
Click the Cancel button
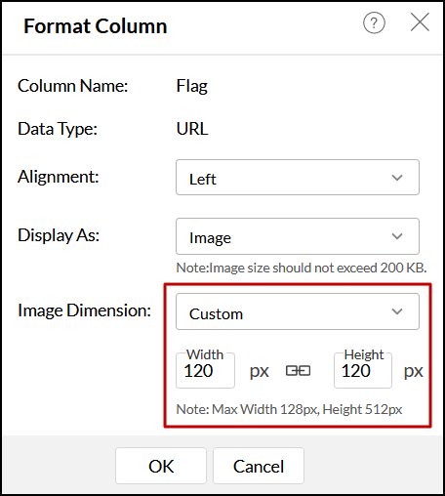pyautogui.click(x=259, y=466)
